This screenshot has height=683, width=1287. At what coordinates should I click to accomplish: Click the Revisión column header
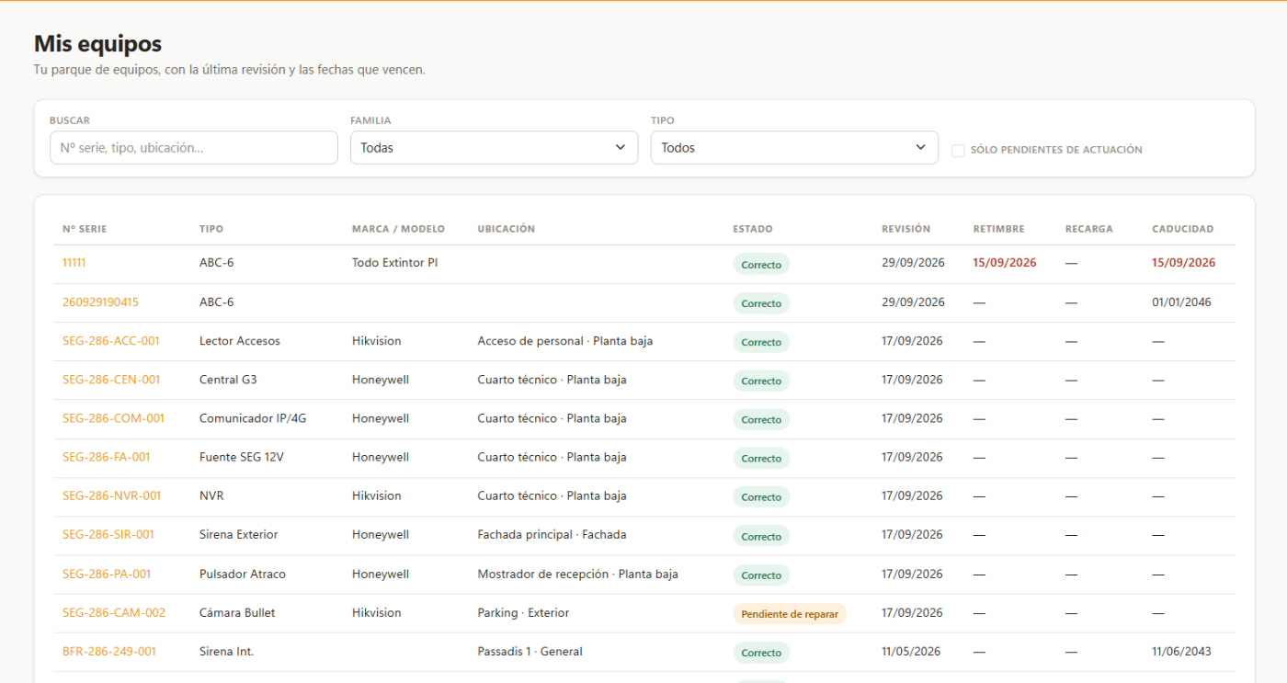pos(906,229)
